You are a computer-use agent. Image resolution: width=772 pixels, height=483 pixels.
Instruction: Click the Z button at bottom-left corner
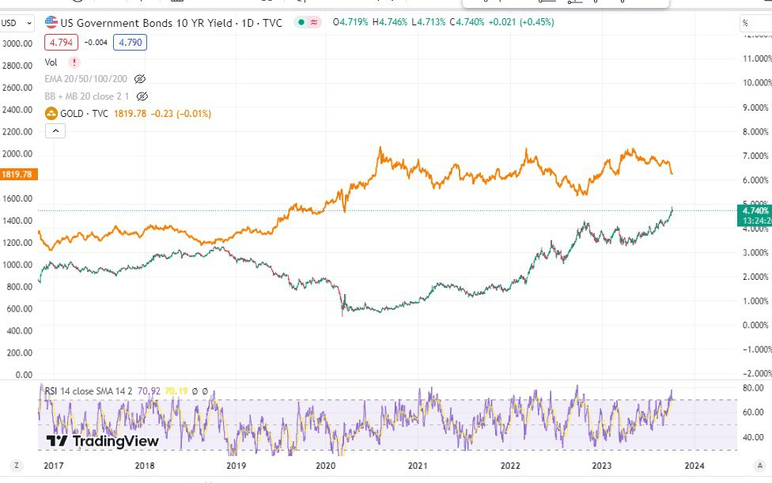pos(17,466)
